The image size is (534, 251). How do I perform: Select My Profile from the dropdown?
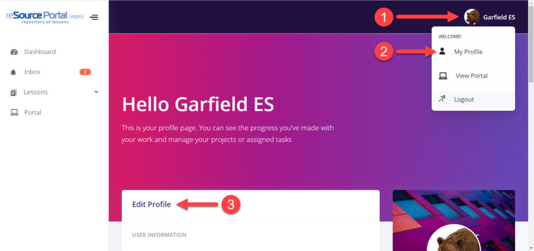tap(468, 52)
